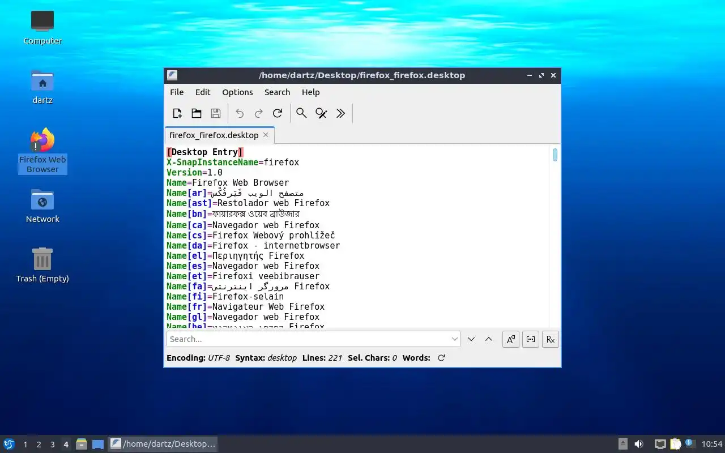Redo the edit using the toolbar arrow
Viewport: 725px width, 453px height.
click(x=259, y=113)
